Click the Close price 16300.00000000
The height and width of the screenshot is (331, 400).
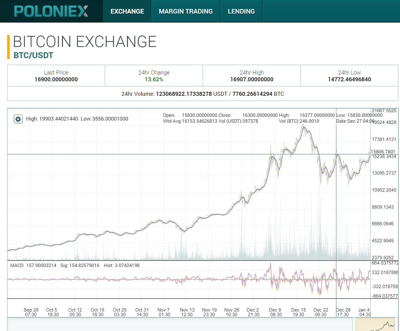[x=260, y=115]
